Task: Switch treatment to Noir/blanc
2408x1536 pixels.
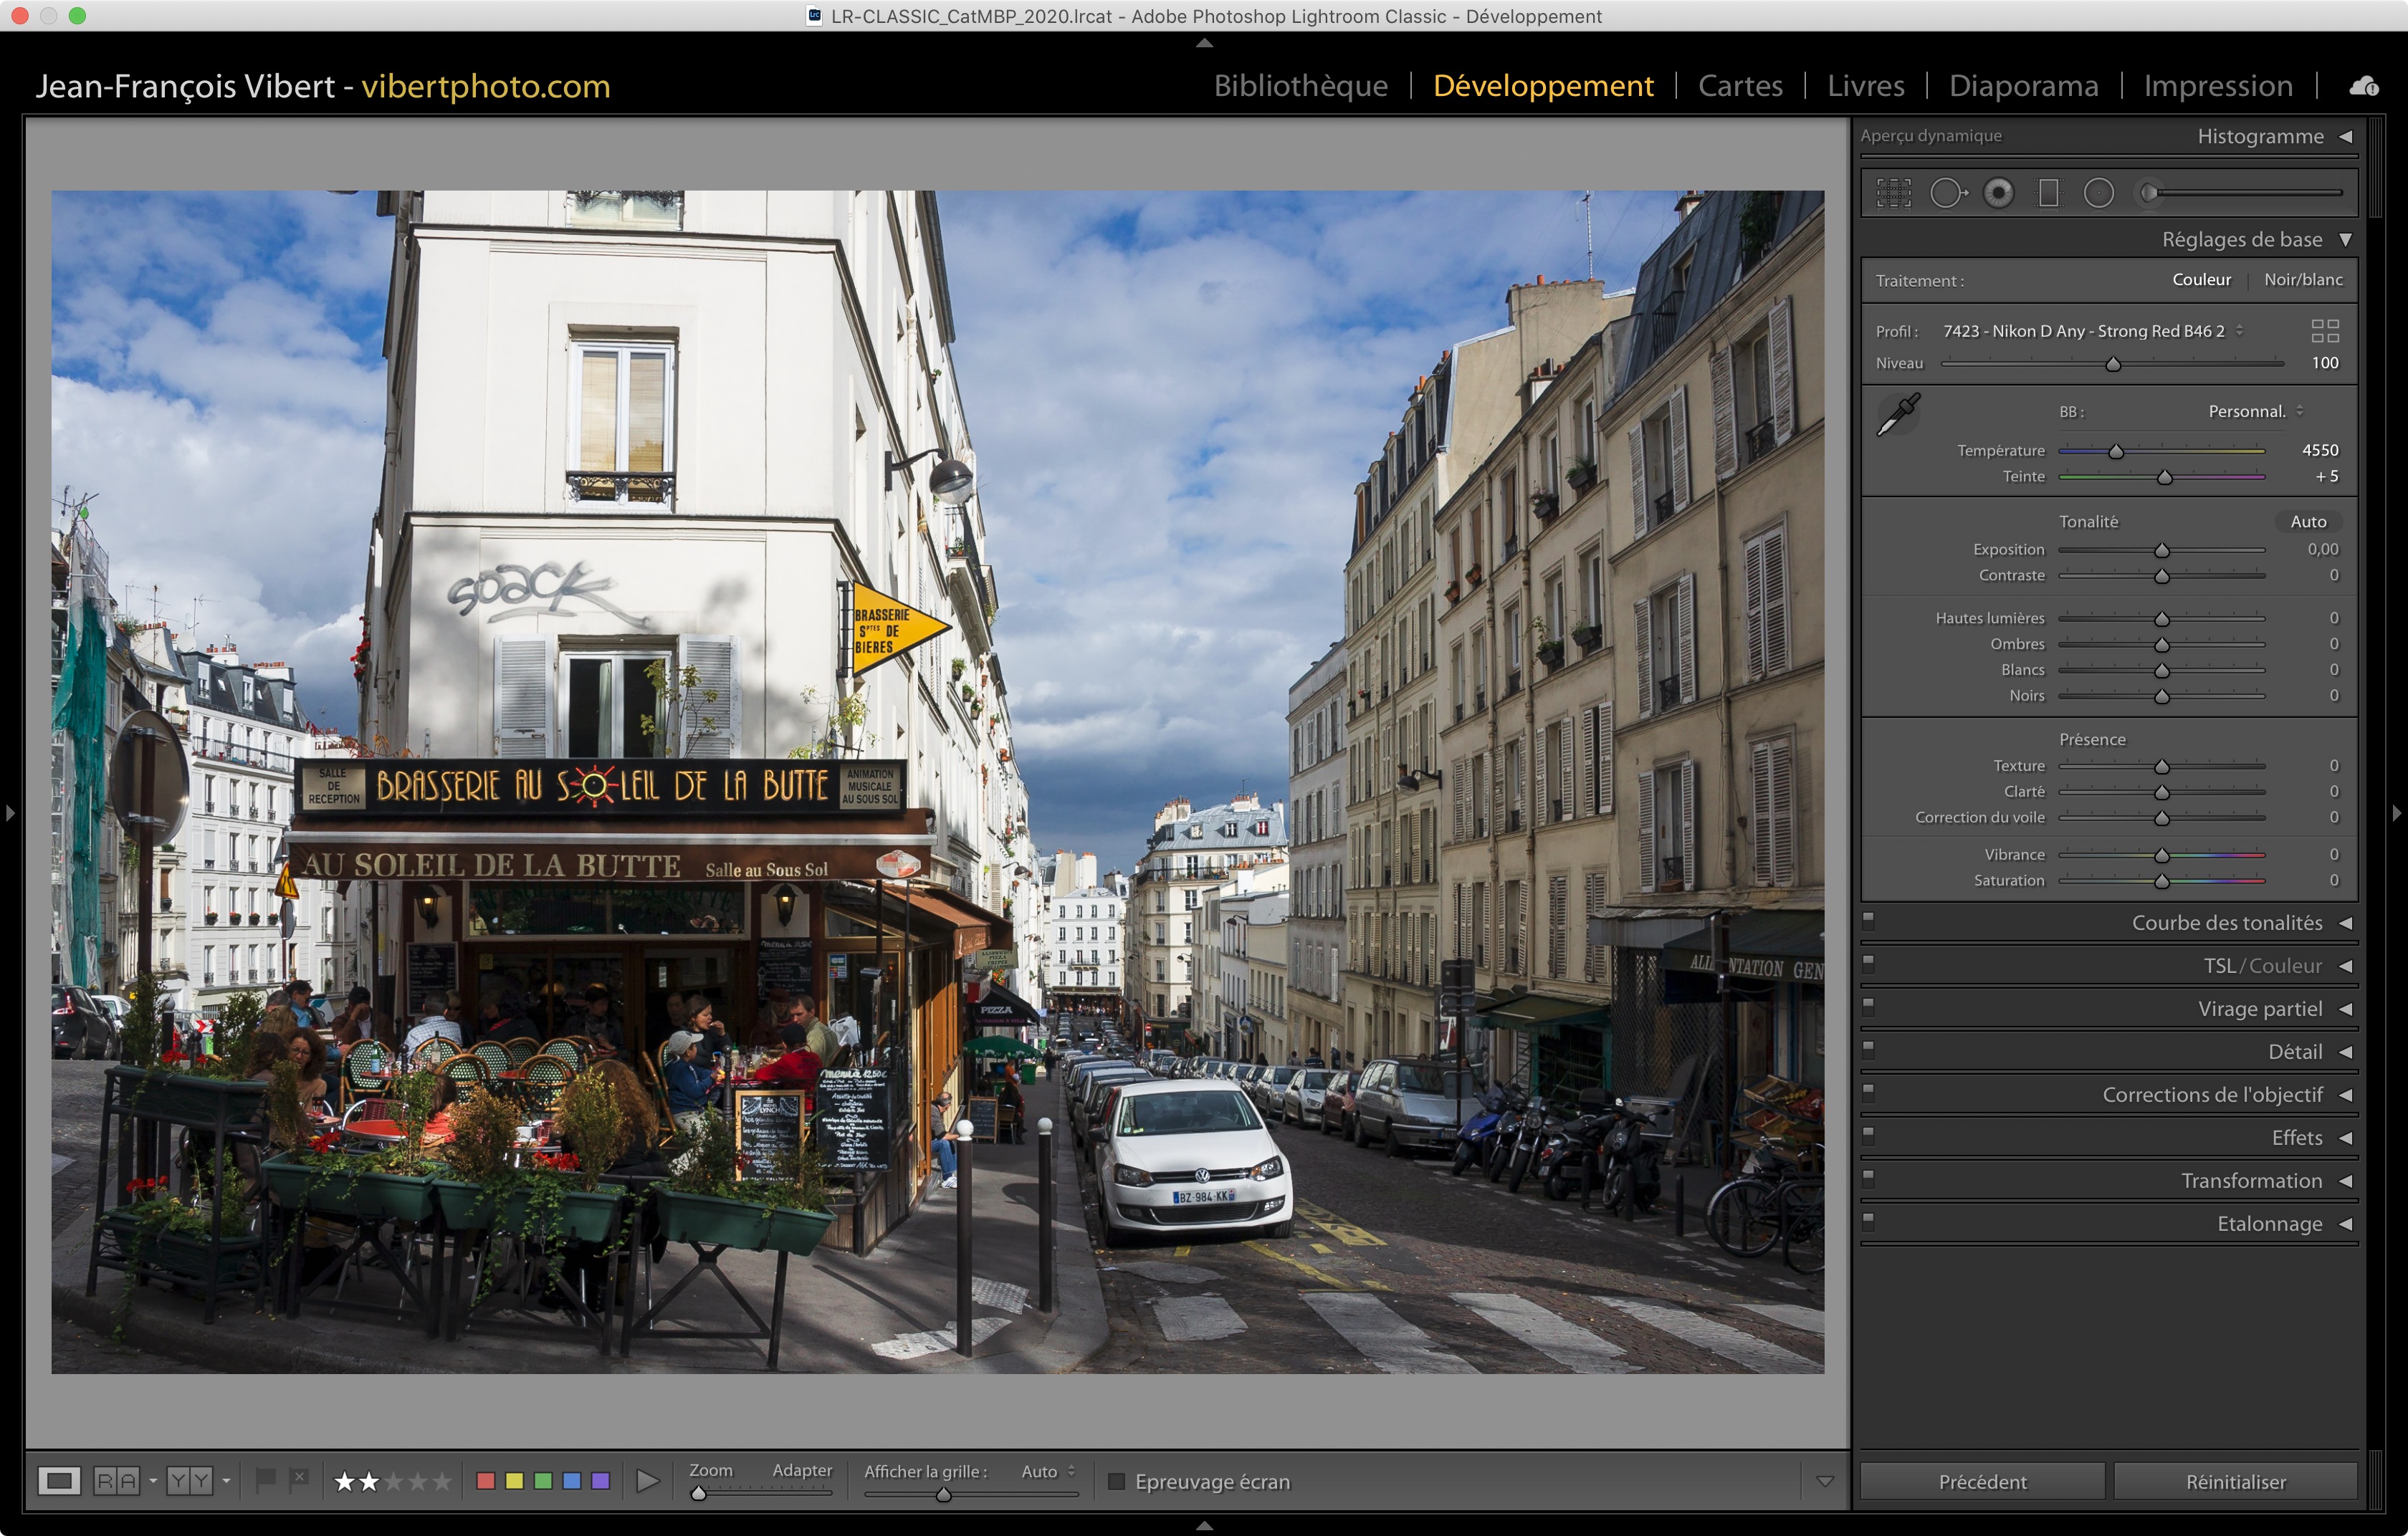Action: 2302,280
